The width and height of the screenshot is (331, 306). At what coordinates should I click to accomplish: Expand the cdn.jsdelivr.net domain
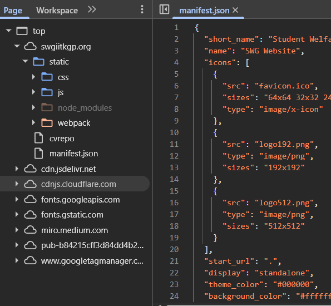(17, 169)
